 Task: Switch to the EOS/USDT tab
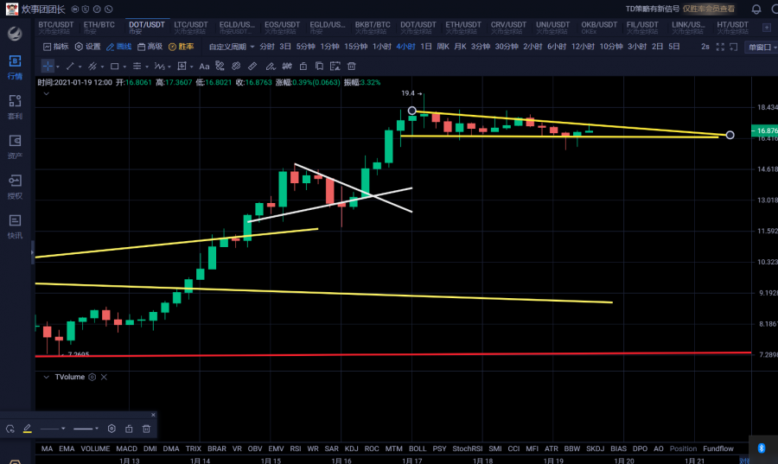pyautogui.click(x=283, y=28)
